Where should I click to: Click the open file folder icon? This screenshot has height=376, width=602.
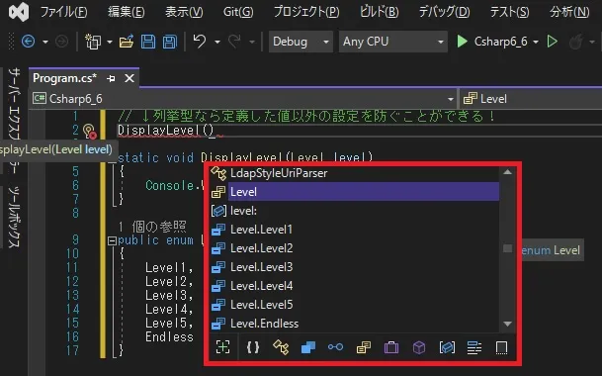point(127,42)
